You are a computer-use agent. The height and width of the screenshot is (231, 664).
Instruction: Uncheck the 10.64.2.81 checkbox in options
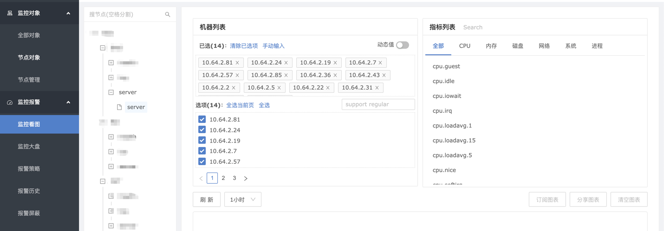[x=202, y=119]
